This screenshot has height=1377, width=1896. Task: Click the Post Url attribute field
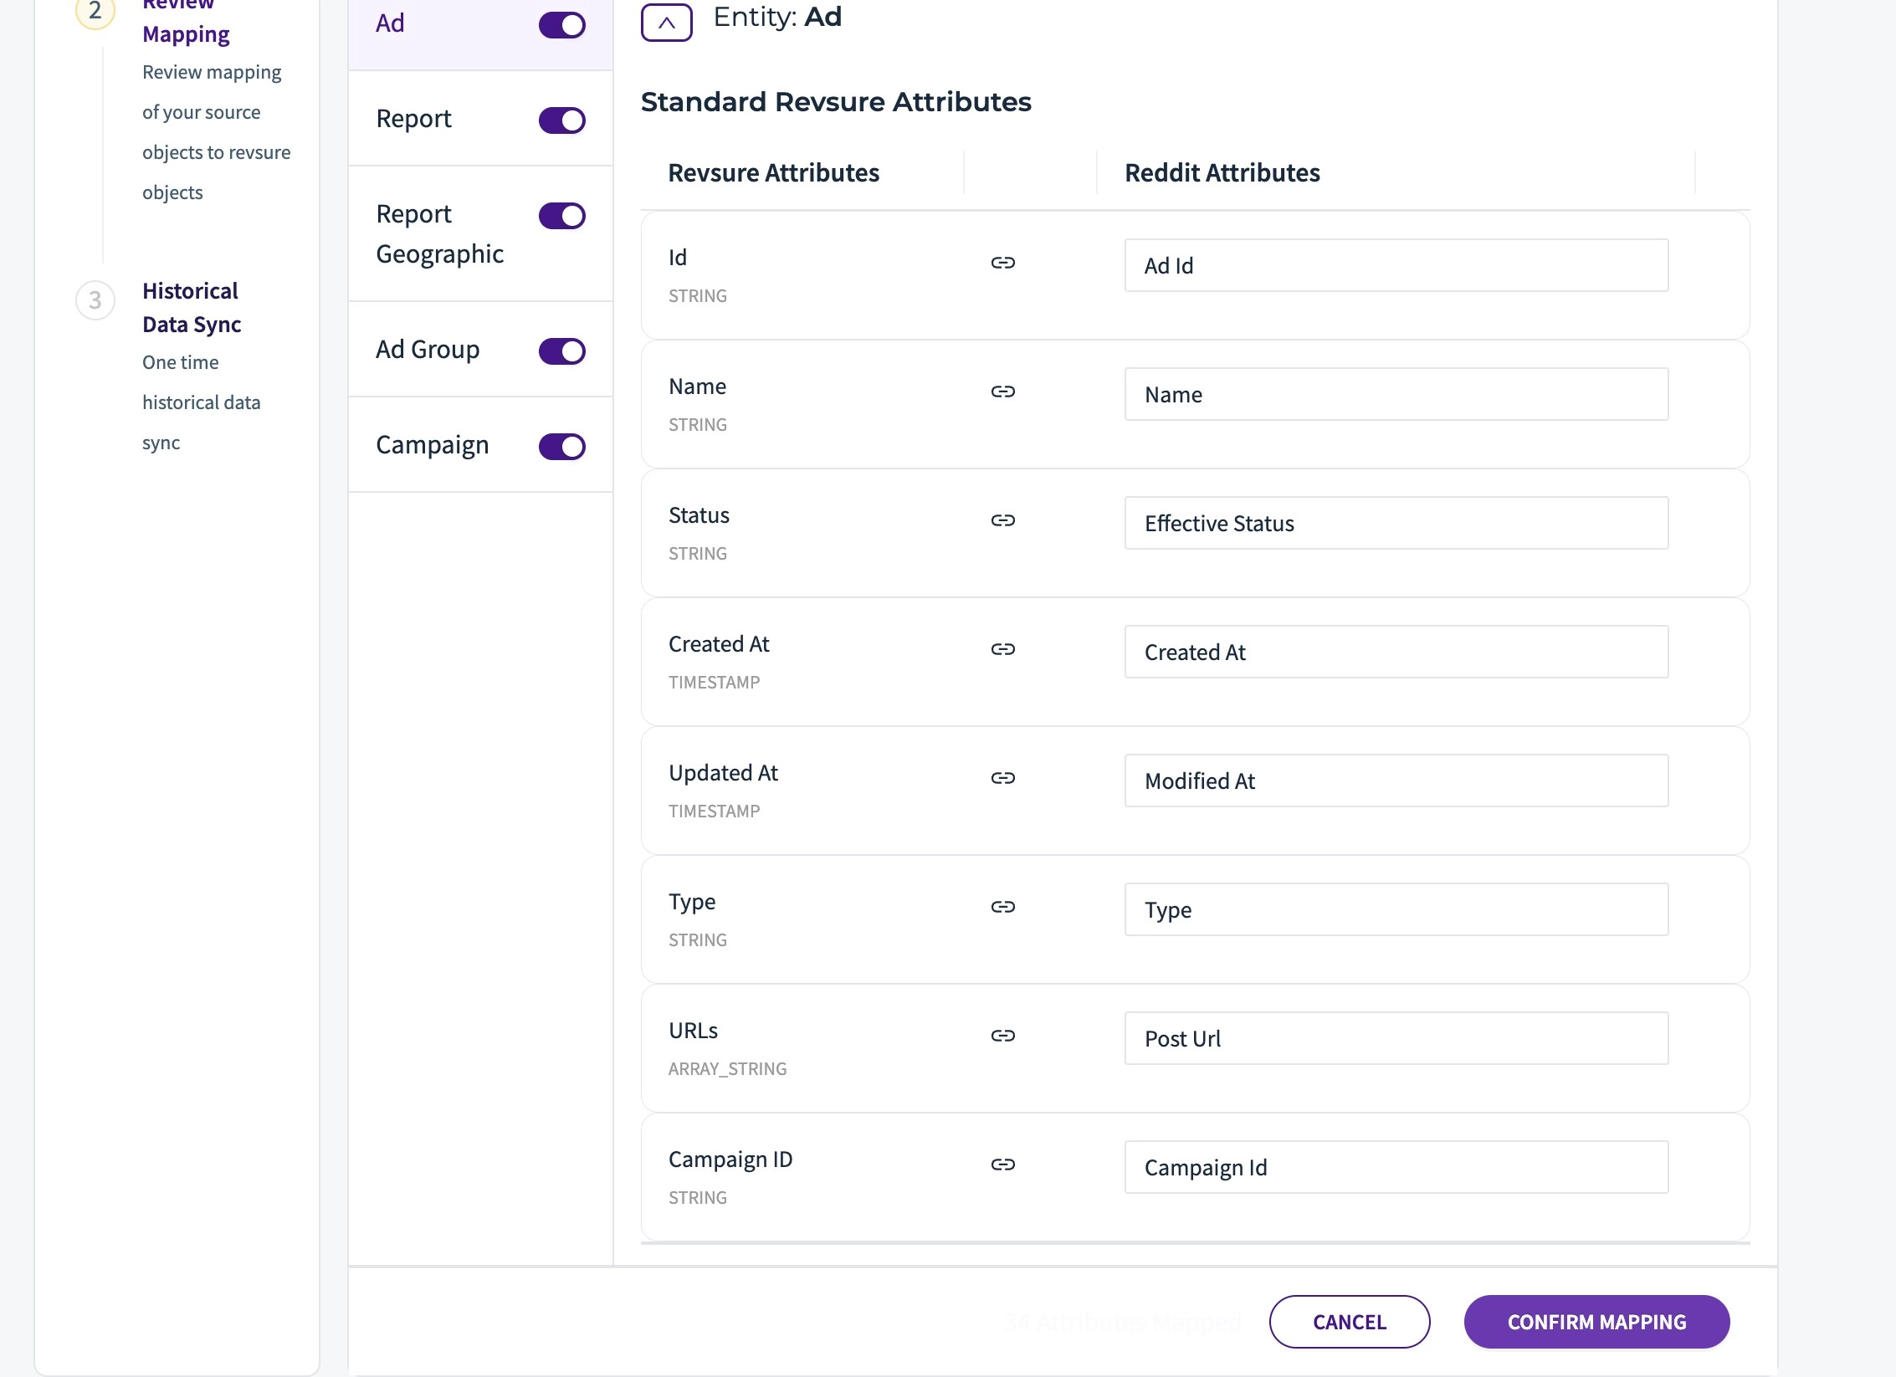pyautogui.click(x=1396, y=1039)
